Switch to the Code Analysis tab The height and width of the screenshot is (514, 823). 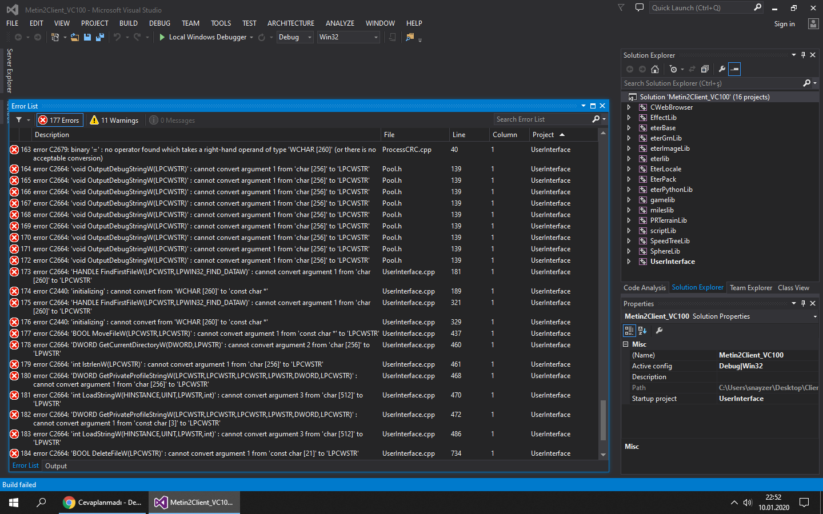645,288
